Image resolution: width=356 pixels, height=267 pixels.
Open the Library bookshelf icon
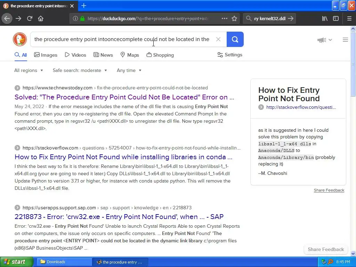(x=325, y=19)
